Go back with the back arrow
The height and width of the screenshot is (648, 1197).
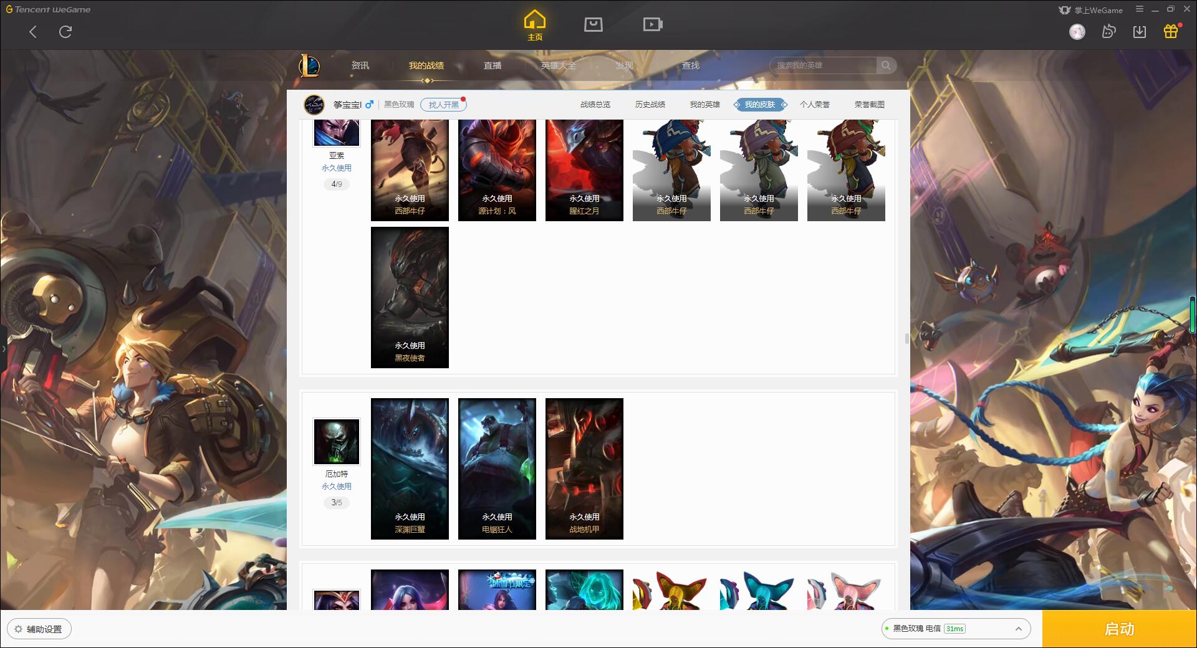point(33,32)
